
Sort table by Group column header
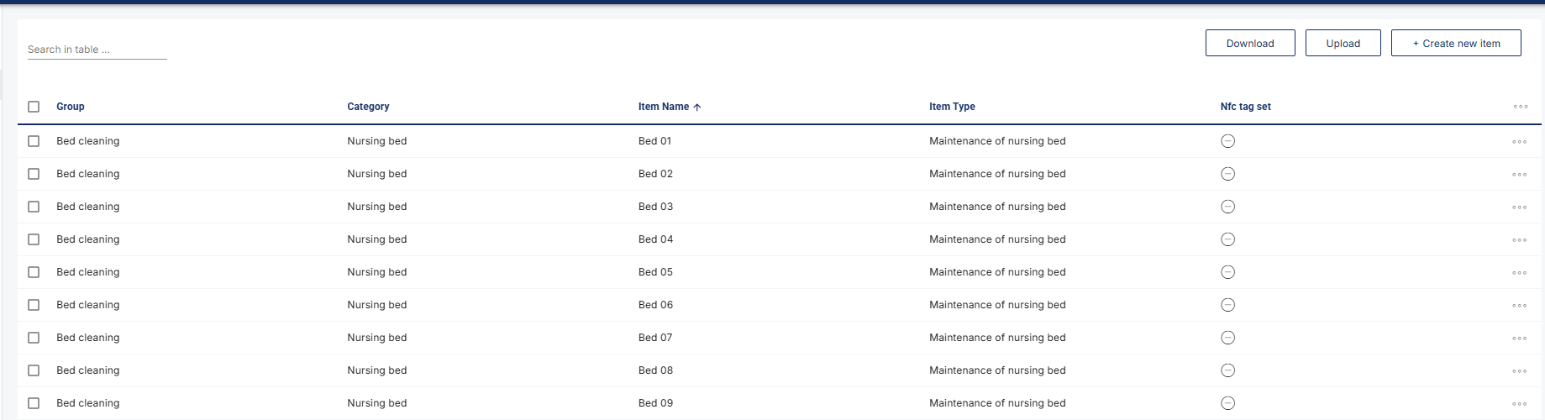tap(71, 107)
